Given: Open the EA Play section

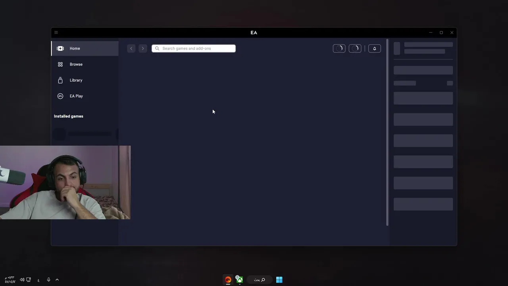Looking at the screenshot, I should coord(85,96).
